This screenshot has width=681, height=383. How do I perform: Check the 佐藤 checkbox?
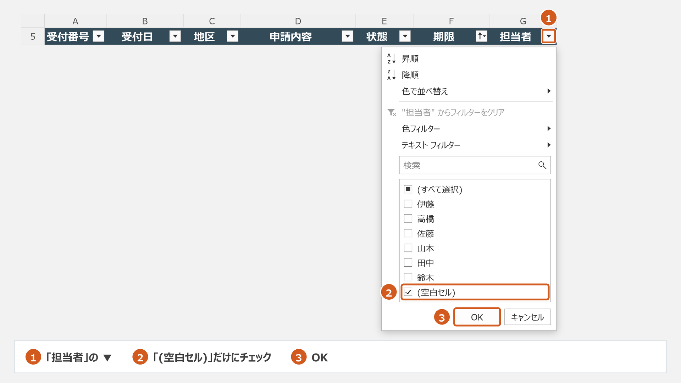(408, 233)
